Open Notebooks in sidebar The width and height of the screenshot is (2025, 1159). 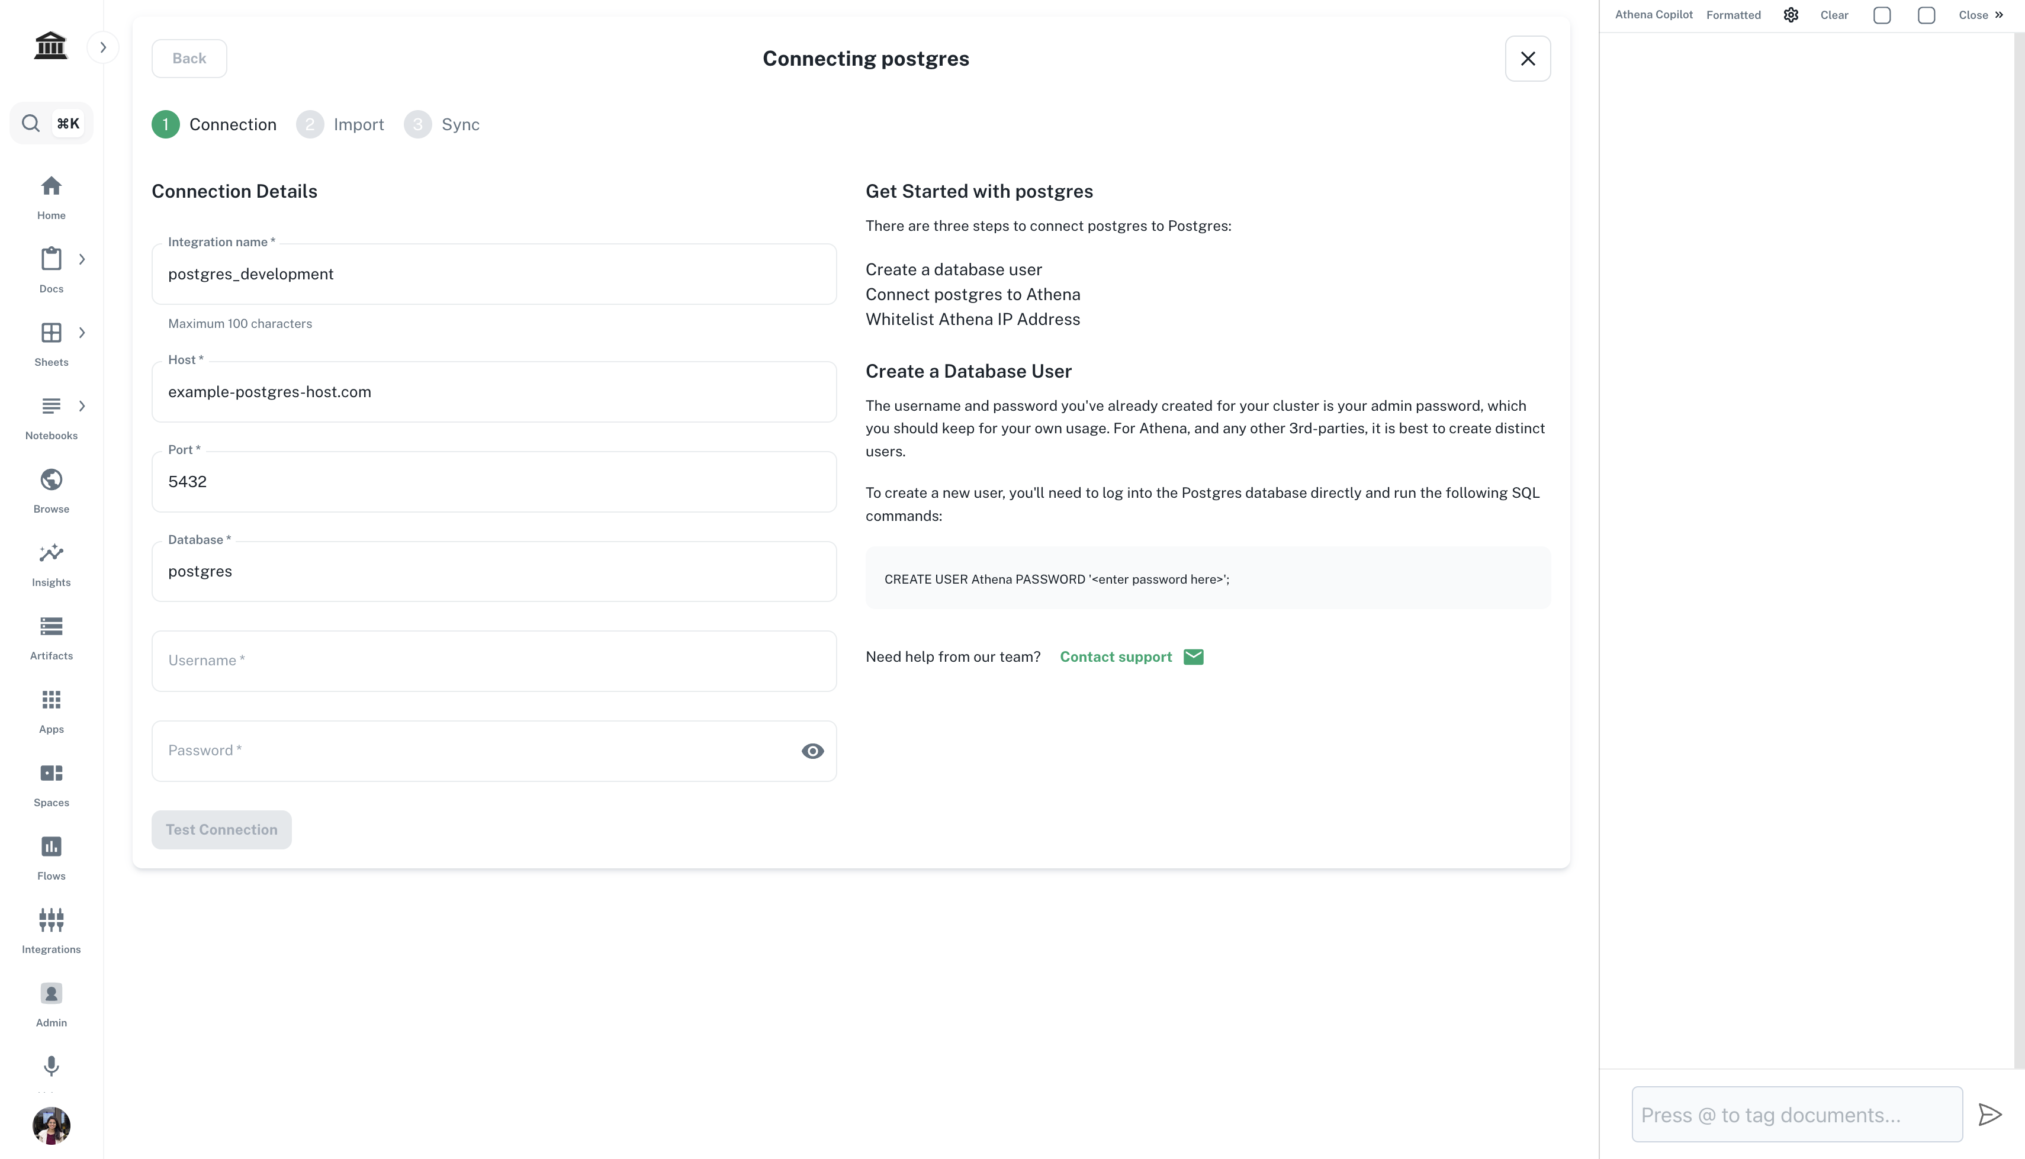pos(51,418)
